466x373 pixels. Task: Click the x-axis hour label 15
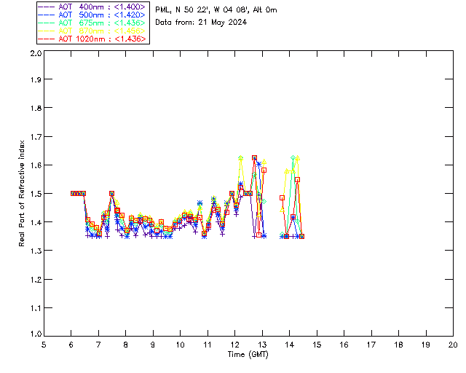(317, 345)
